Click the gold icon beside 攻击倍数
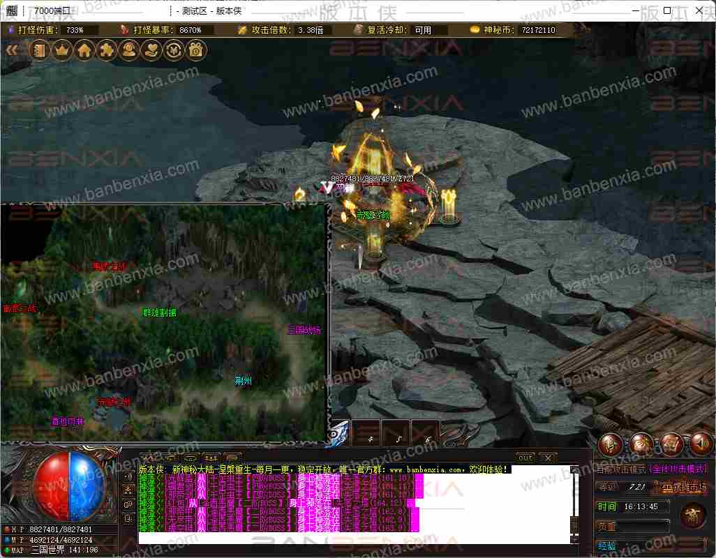 242,30
